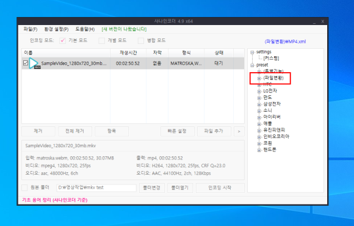Click the 출력: mp4, 00:02:50.52 line
The image size is (354, 226).
coord(160,158)
